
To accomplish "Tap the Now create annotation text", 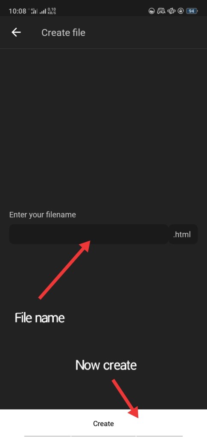I will pos(106,365).
